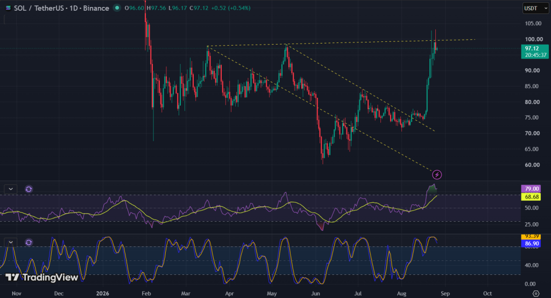The height and width of the screenshot is (298, 551).
Task: Click the low value L96.17
Action: [178, 8]
